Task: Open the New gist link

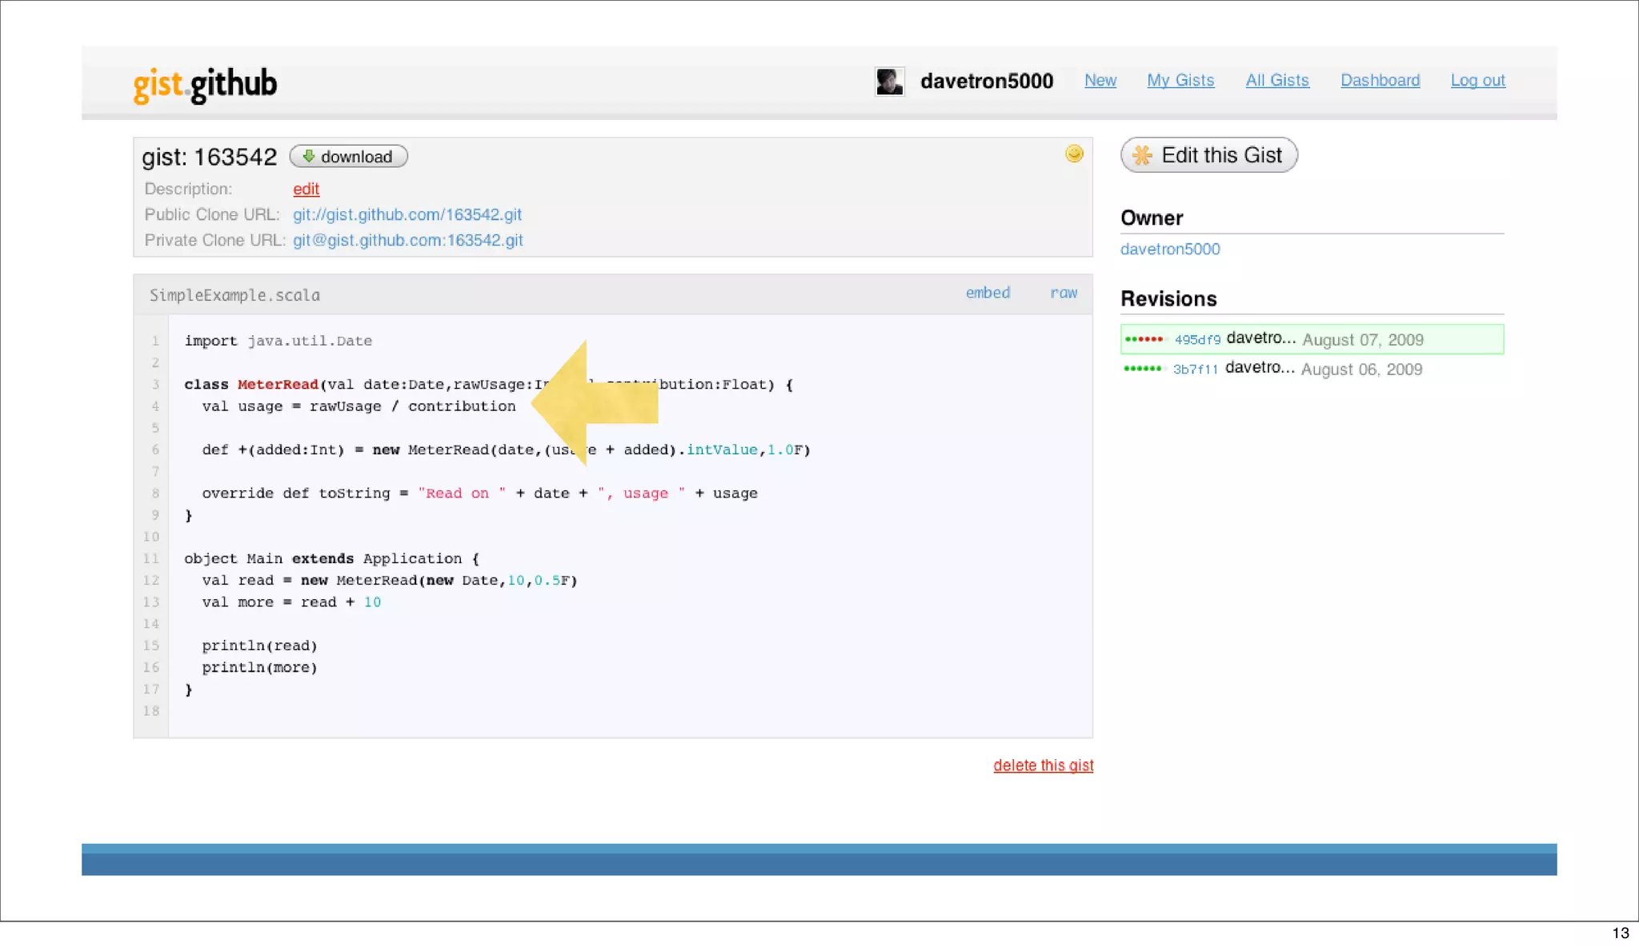Action: point(1100,81)
